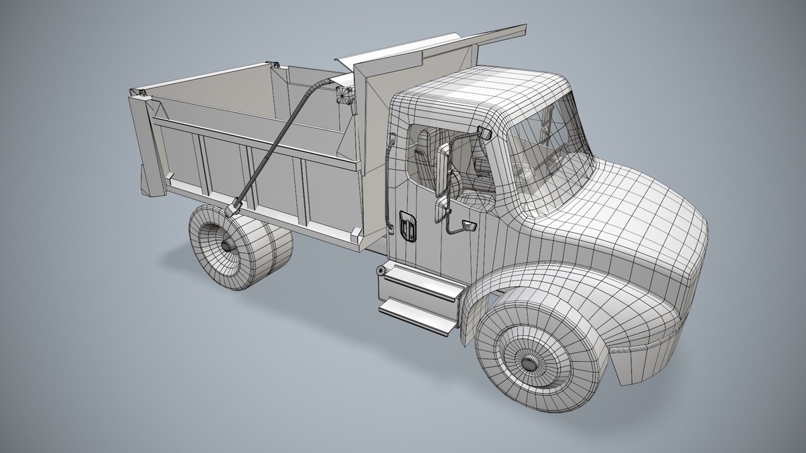
Task: Select the front tire hub
Action: 529,362
